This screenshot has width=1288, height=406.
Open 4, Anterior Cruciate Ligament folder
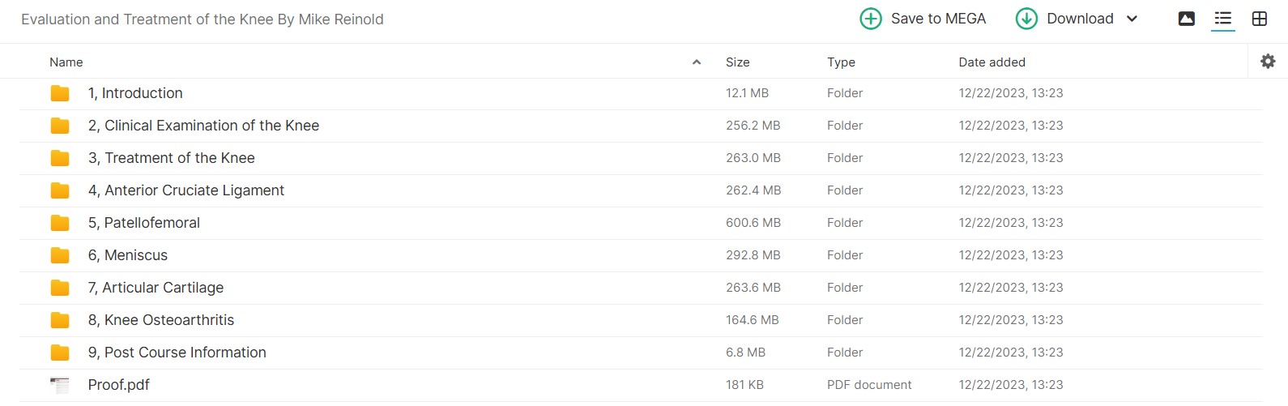coord(186,190)
